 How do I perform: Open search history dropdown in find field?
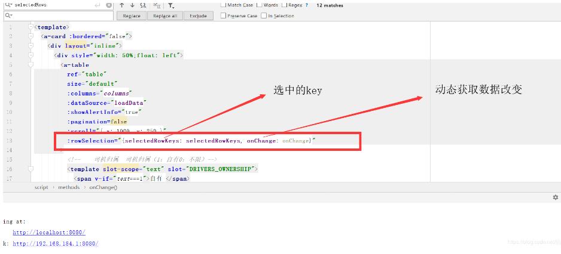pos(6,5)
